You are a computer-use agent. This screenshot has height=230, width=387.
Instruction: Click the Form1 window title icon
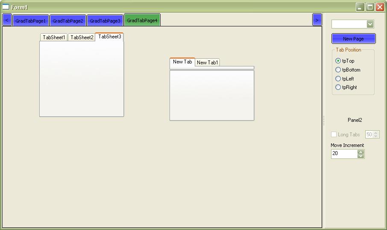click(x=6, y=7)
